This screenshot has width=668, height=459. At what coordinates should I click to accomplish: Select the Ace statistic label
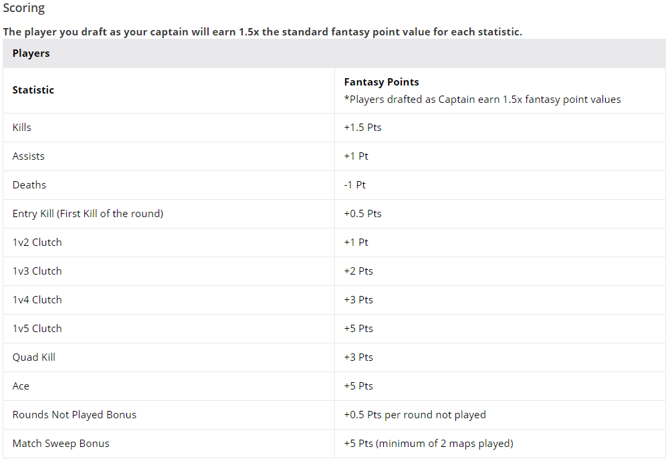click(21, 386)
